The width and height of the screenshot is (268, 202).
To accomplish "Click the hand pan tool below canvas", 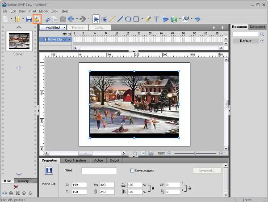I will click(x=135, y=153).
